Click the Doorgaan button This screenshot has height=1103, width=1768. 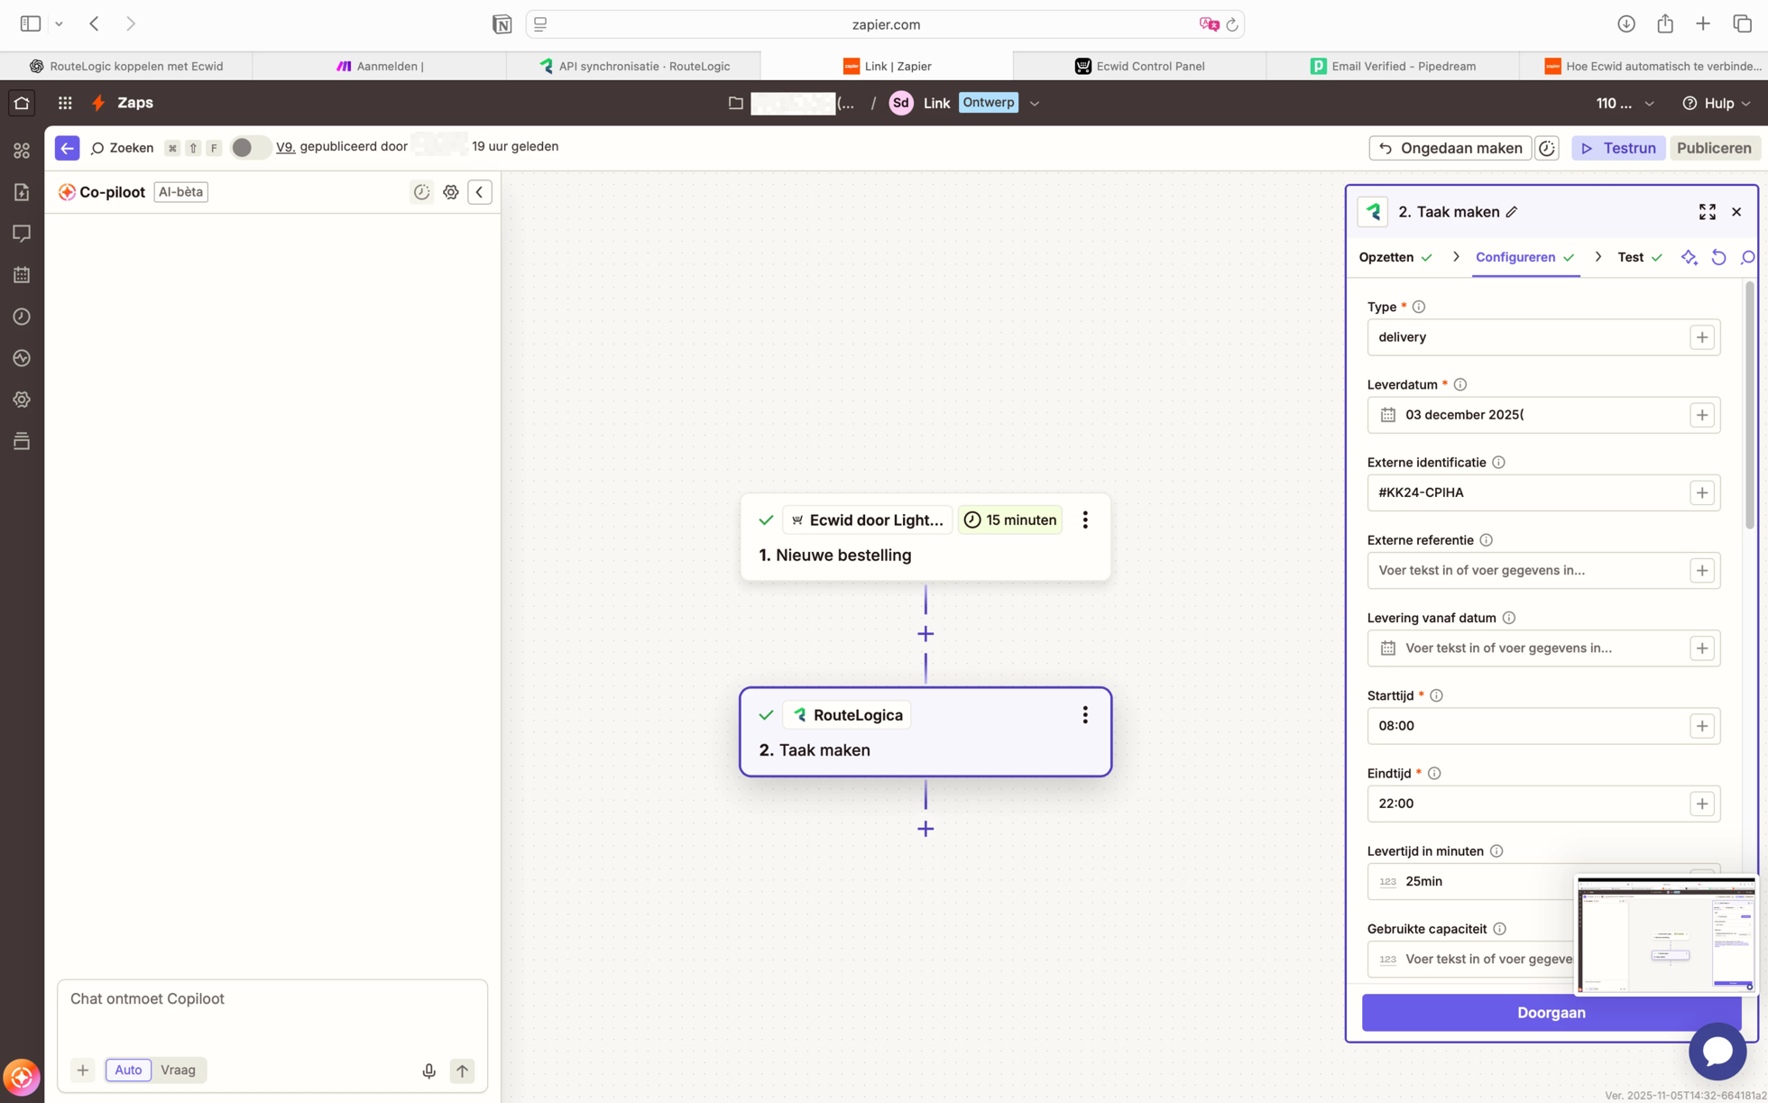(x=1550, y=1013)
